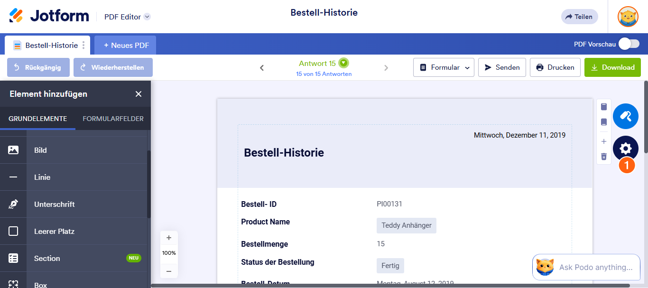
Task: Click the green Download button
Action: click(x=612, y=67)
